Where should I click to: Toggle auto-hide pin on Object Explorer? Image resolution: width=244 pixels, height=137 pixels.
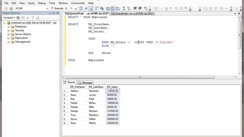[x=54, y=13]
